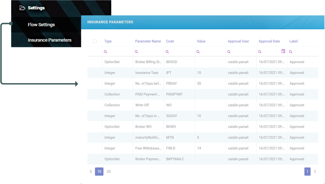Click the Settings open-folder icon
This screenshot has width=325, height=184.
(x=22, y=8)
